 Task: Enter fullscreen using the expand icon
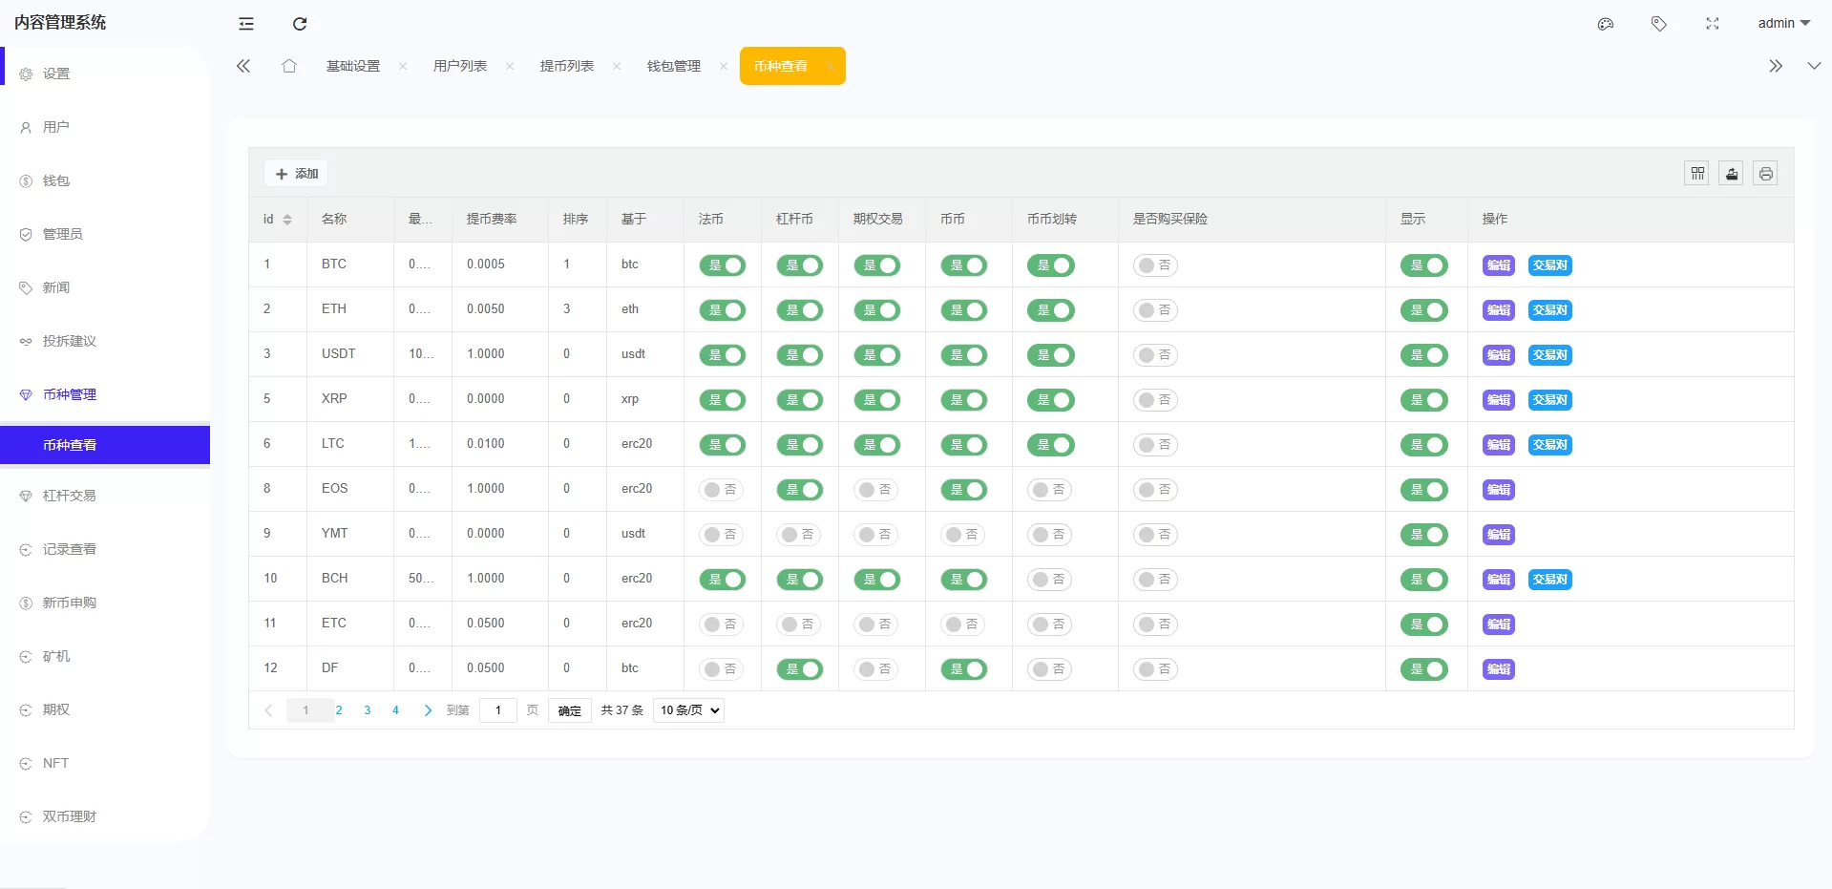pyautogui.click(x=1713, y=24)
